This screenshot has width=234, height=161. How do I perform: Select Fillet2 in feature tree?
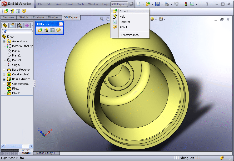tap(16, 93)
